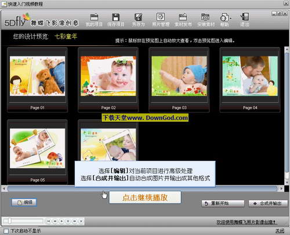Click the vertical scrollbar down arrow
This screenshot has height=235, width=290.
click(x=287, y=182)
